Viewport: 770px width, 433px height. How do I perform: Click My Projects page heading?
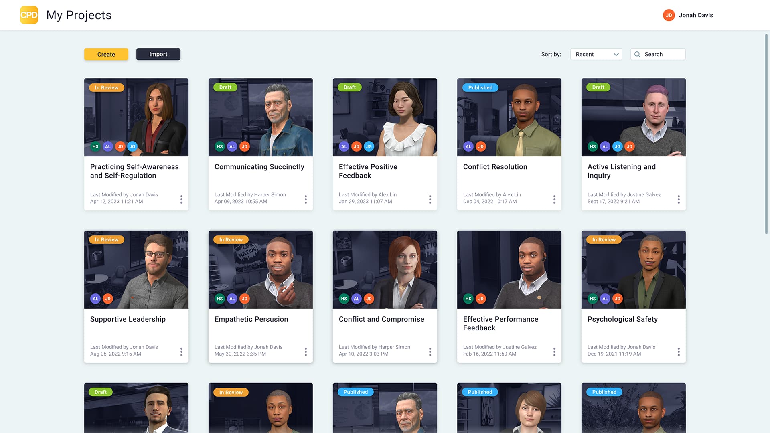[79, 15]
